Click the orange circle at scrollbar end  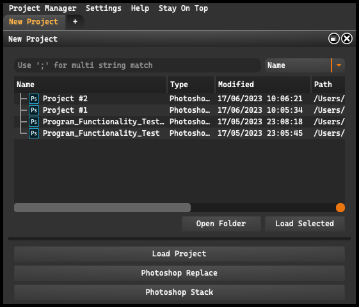[340, 208]
